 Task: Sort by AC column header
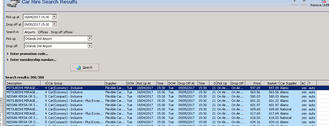pyautogui.click(x=304, y=83)
